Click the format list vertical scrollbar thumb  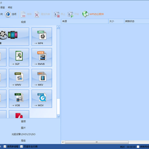[58, 106]
